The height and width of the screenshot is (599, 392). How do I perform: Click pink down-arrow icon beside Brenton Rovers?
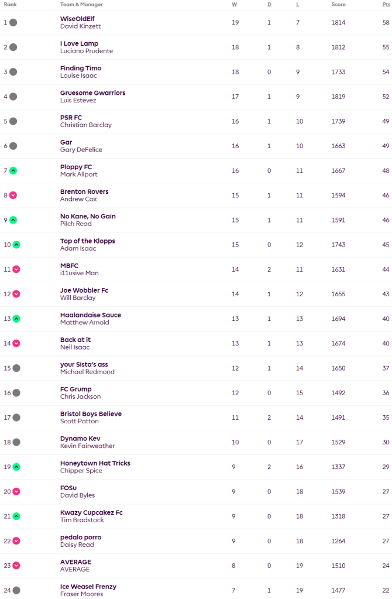[x=13, y=196]
